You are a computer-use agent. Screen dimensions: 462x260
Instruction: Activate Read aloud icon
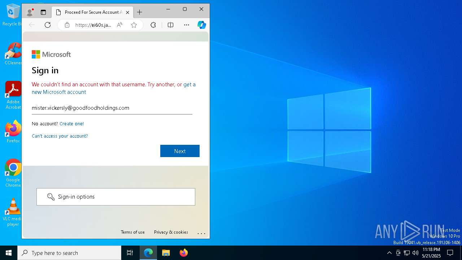[x=119, y=25]
